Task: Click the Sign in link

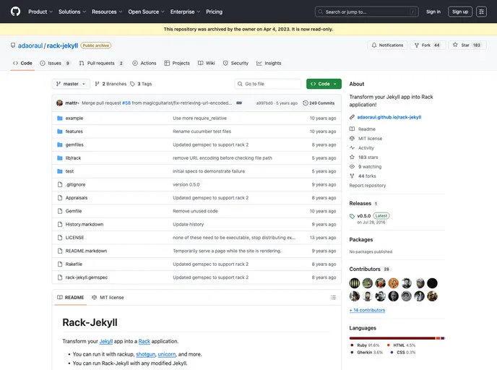Action: [x=433, y=12]
